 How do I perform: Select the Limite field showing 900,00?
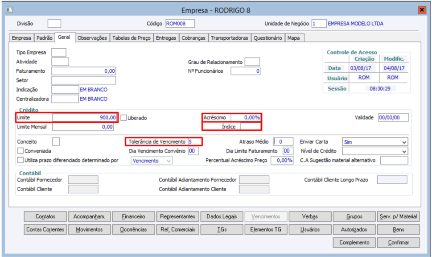tap(85, 117)
